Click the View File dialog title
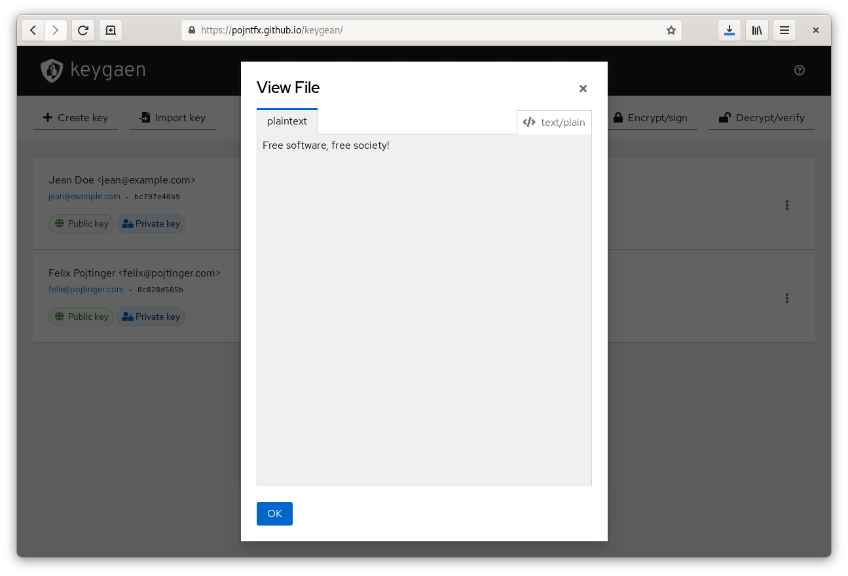The image size is (848, 576). point(288,88)
